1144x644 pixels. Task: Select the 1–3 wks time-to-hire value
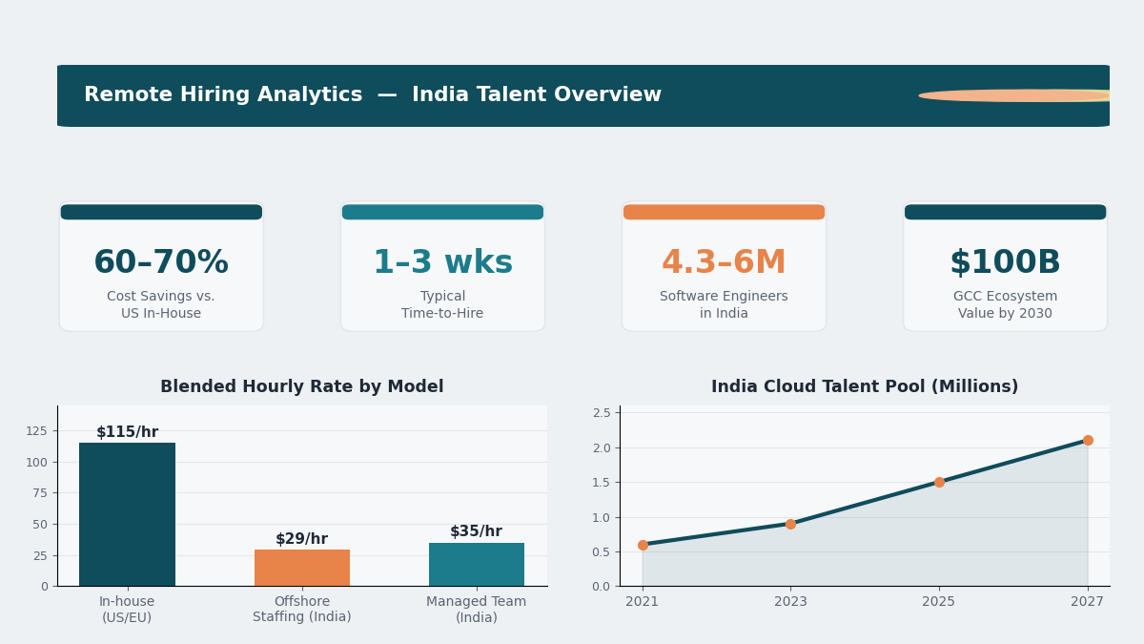442,263
